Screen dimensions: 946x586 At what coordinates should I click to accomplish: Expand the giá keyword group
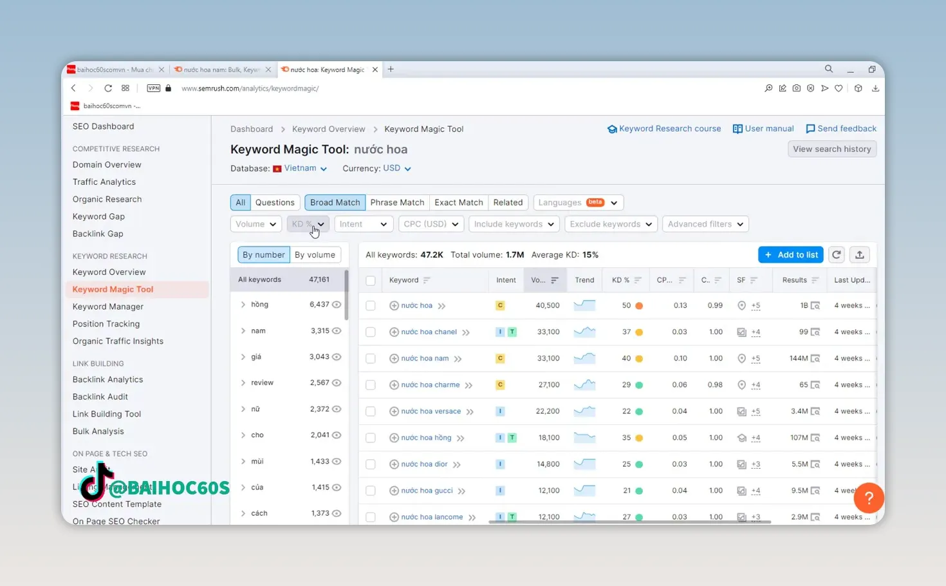243,357
